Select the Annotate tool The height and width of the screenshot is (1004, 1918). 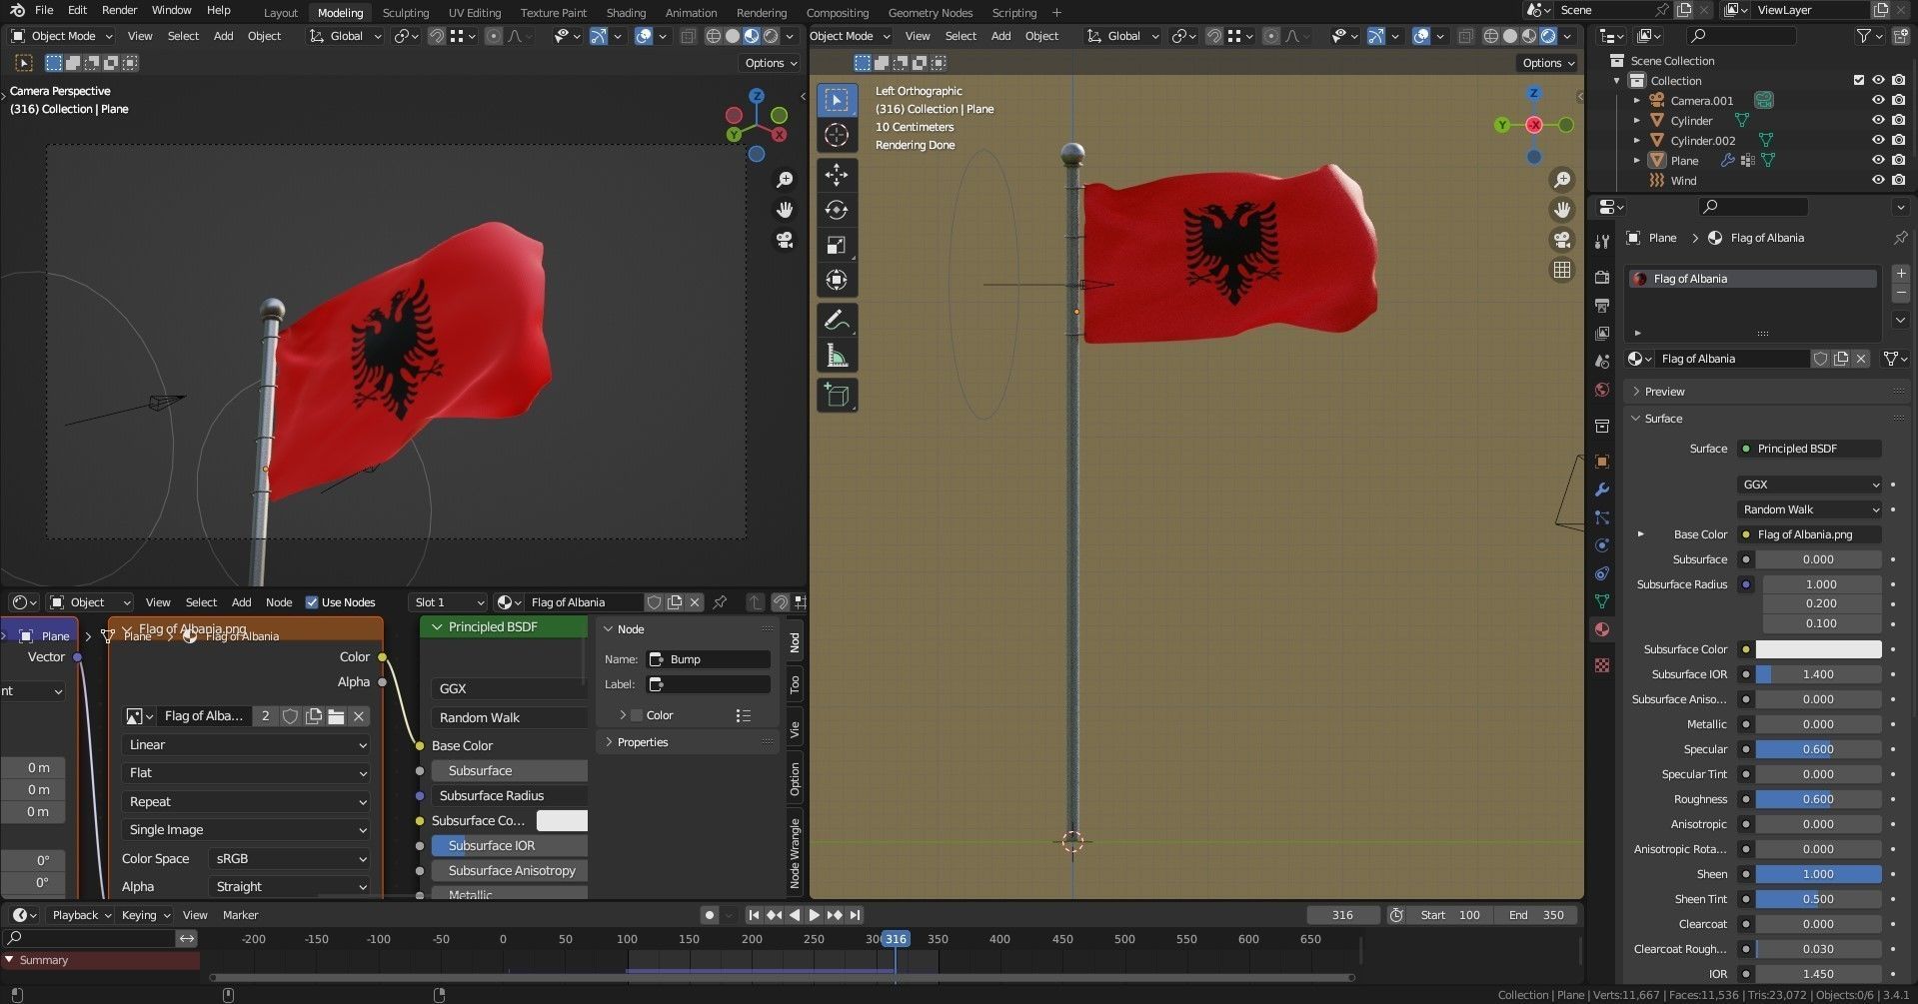click(x=837, y=321)
